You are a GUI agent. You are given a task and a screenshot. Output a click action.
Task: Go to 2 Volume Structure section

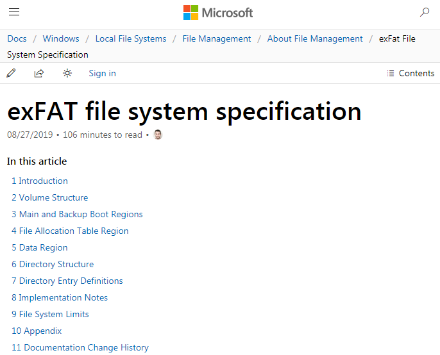pyautogui.click(x=50, y=197)
